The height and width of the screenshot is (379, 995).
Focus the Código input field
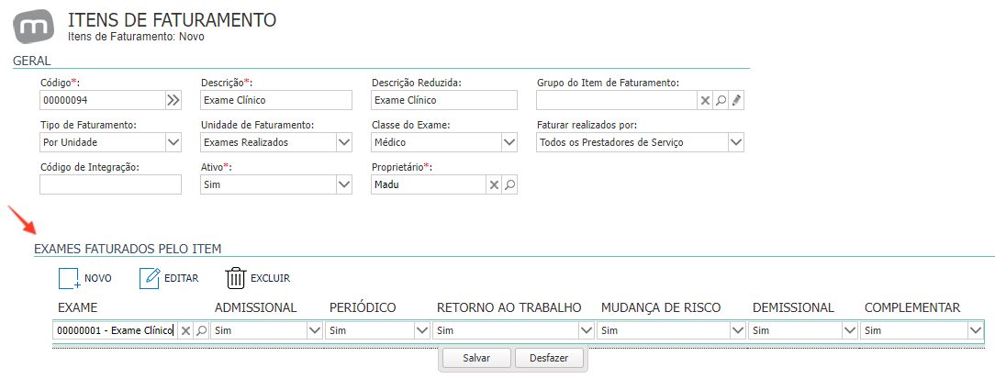click(x=103, y=100)
